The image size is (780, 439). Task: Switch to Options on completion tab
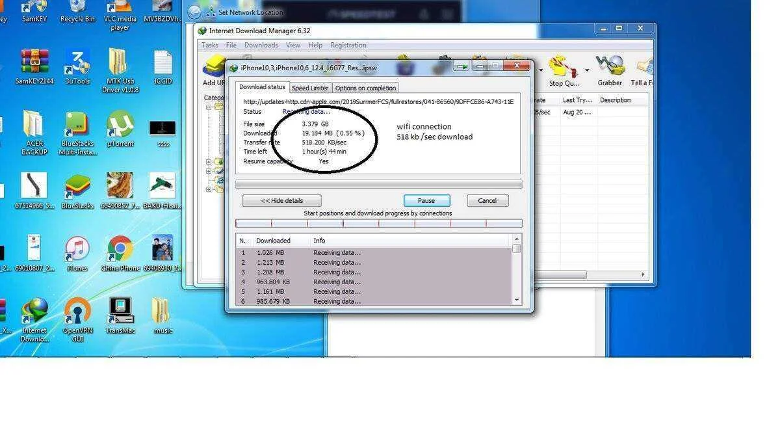(x=365, y=88)
